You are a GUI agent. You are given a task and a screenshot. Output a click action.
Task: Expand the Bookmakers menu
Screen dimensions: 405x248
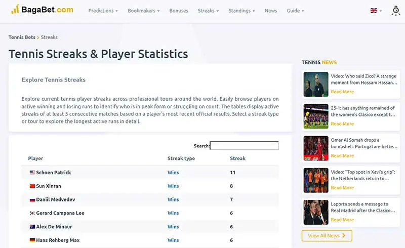[x=144, y=11]
